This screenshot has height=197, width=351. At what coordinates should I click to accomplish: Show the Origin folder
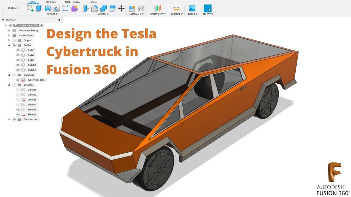point(14,40)
